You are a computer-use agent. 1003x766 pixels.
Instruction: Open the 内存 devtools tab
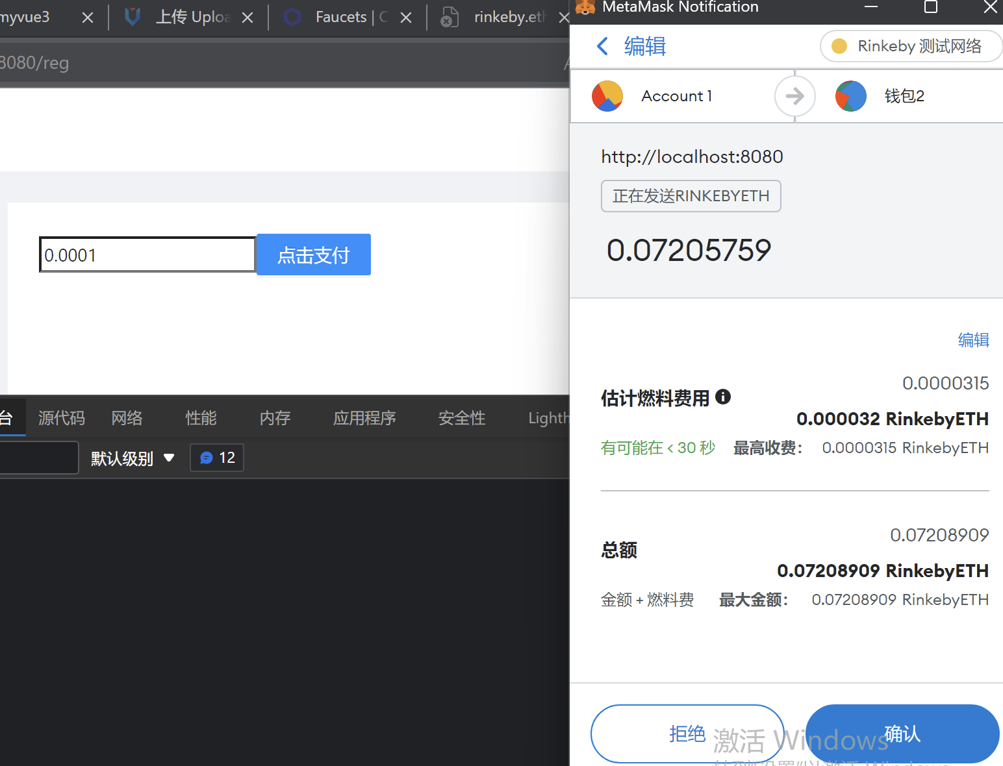tap(275, 417)
